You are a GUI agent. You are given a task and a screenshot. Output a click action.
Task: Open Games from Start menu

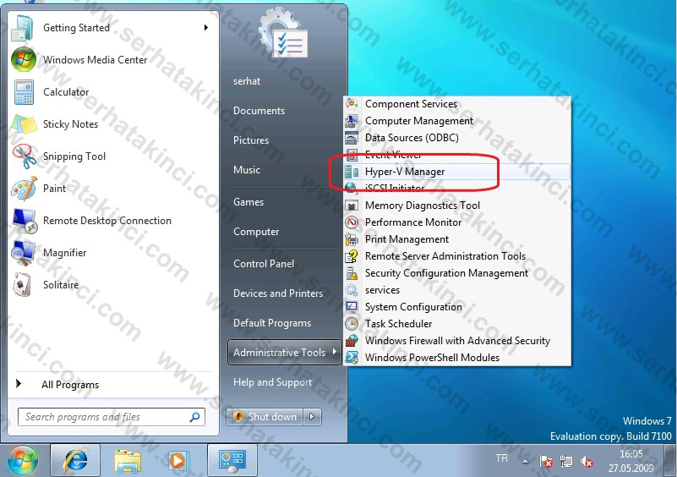248,202
